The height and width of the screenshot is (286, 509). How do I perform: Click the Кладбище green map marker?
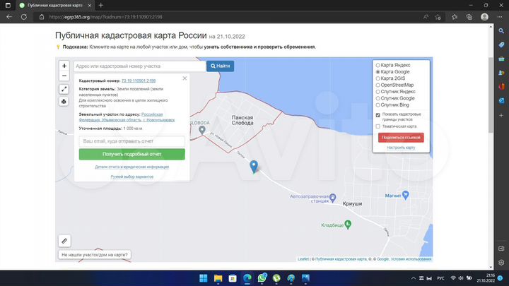pos(348,225)
